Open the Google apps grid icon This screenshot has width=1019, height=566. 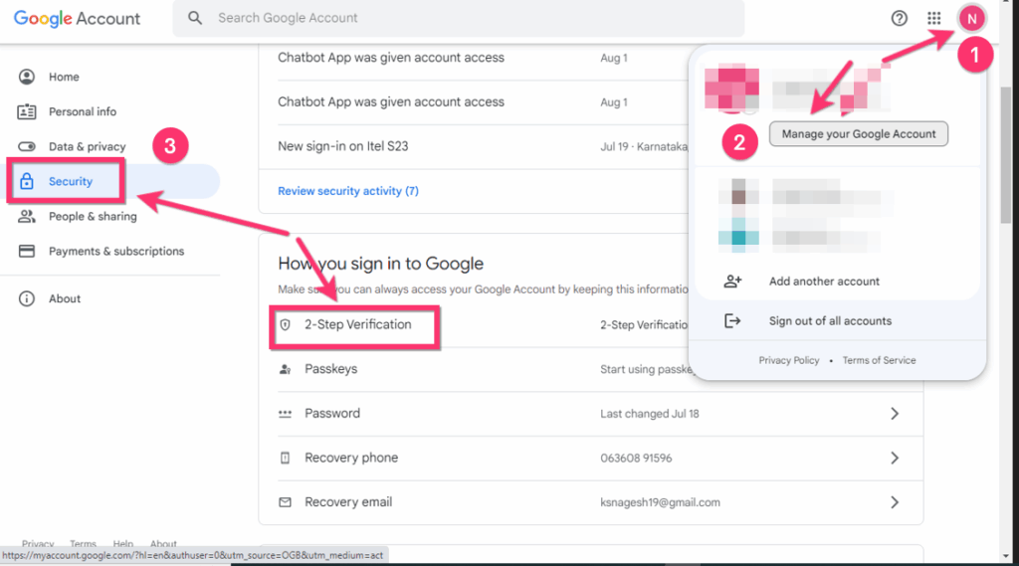pos(933,18)
